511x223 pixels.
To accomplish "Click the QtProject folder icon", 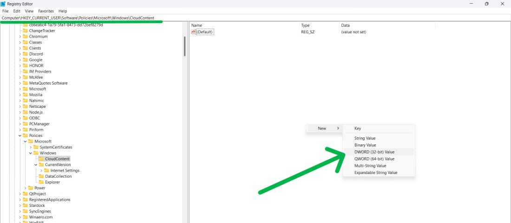I will click(x=25, y=194).
